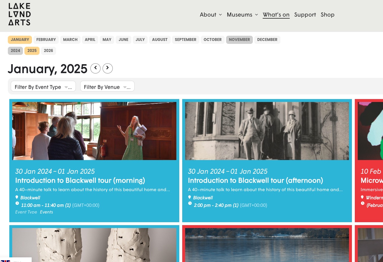Click the lake landscape image
Screen dimensions: 383x262
[x=267, y=245]
